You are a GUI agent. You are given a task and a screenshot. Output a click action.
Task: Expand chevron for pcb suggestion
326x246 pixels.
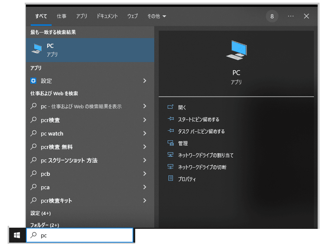coord(145,174)
